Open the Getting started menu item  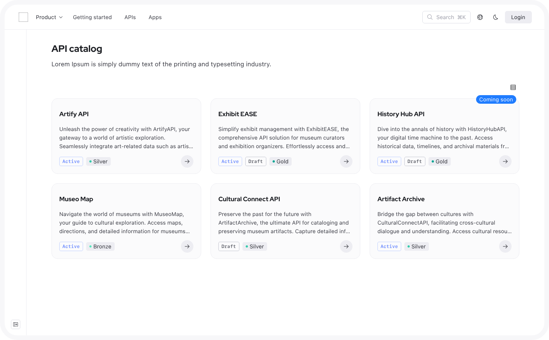click(92, 17)
